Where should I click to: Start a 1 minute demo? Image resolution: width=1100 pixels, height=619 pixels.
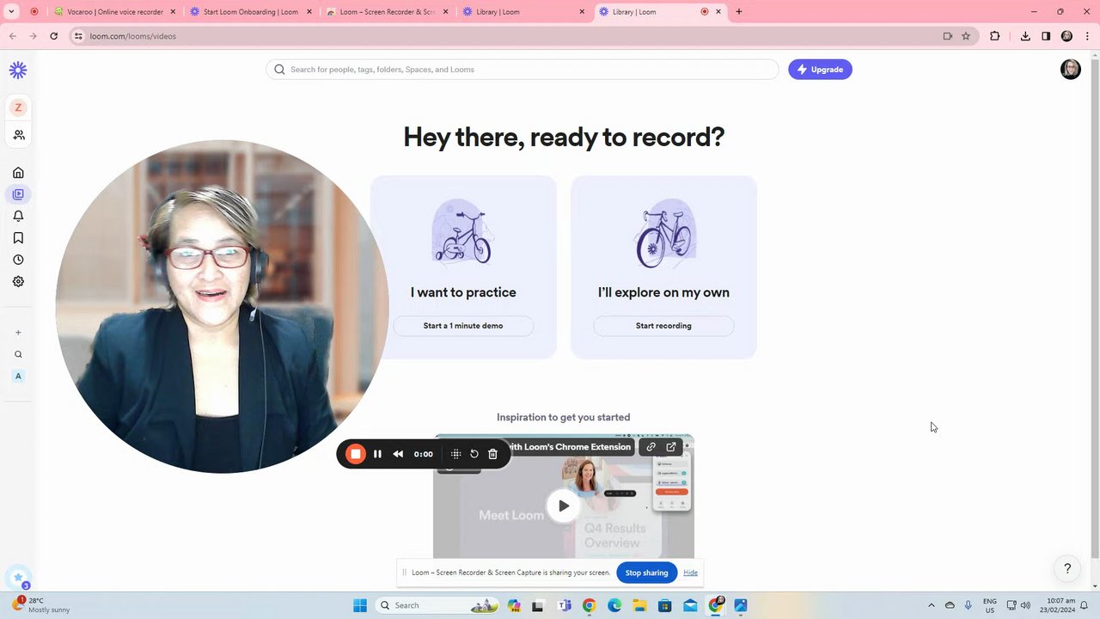[x=463, y=326]
